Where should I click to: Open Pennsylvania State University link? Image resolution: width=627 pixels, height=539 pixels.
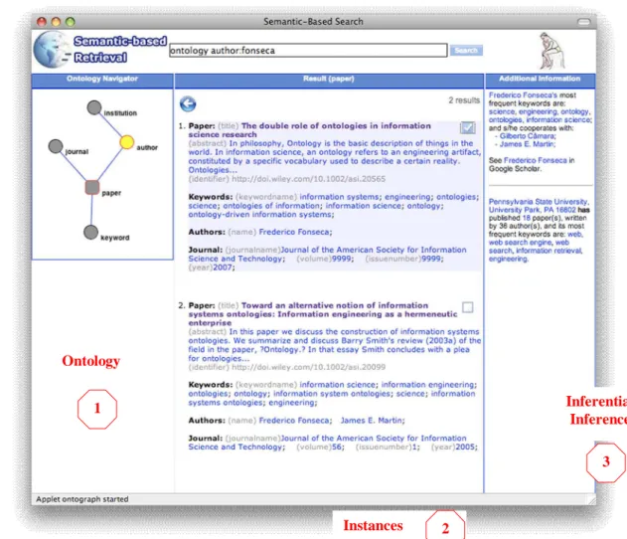(538, 206)
